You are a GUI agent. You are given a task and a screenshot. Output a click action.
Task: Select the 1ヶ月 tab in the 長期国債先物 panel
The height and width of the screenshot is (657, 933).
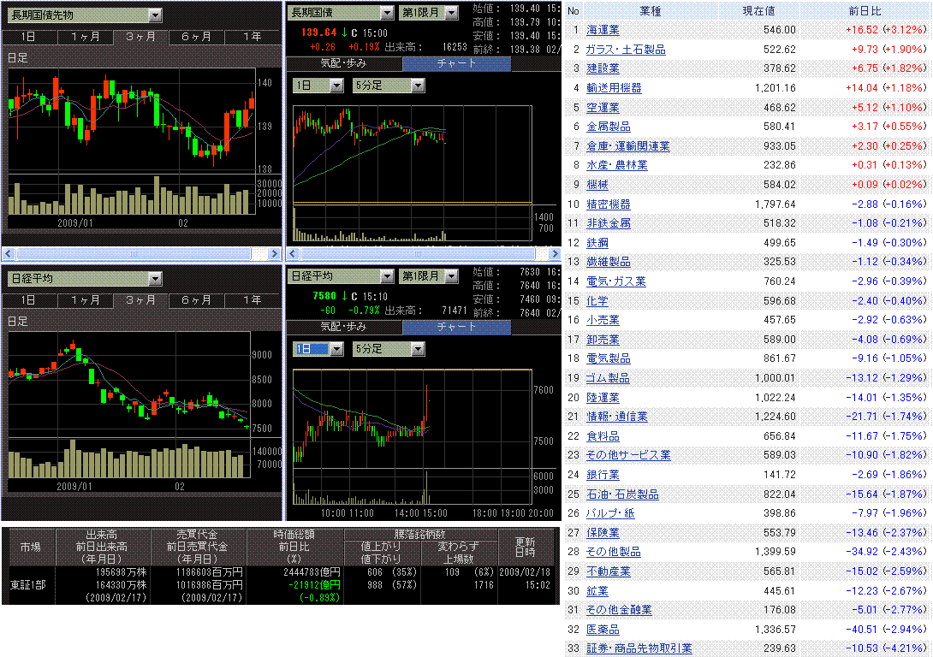[85, 37]
